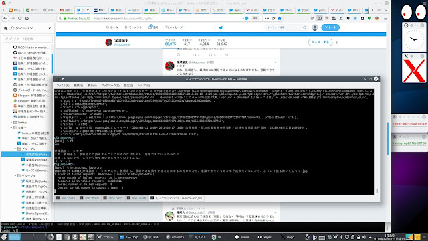Open the first GitHub bookmark in sidebar
The width and height of the screenshot is (428, 241).
(31, 48)
